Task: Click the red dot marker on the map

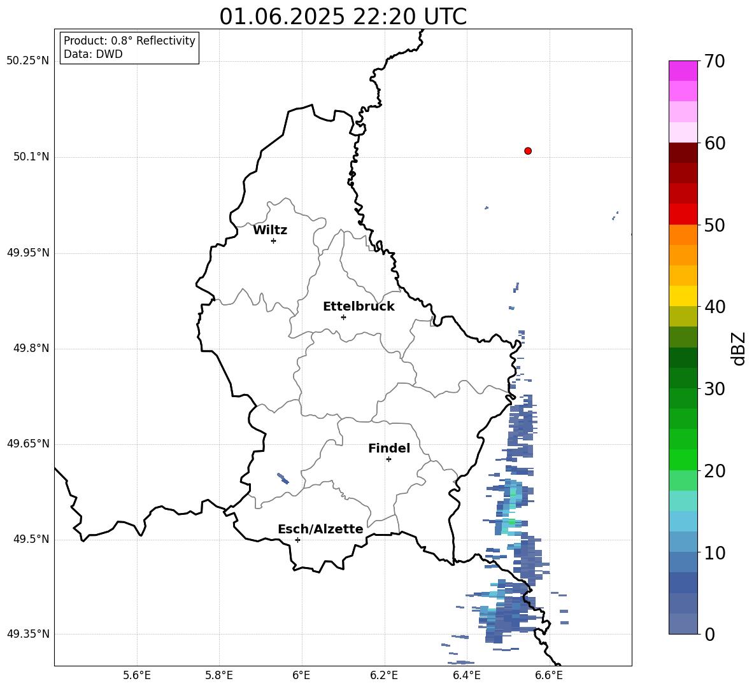Action: 527,151
